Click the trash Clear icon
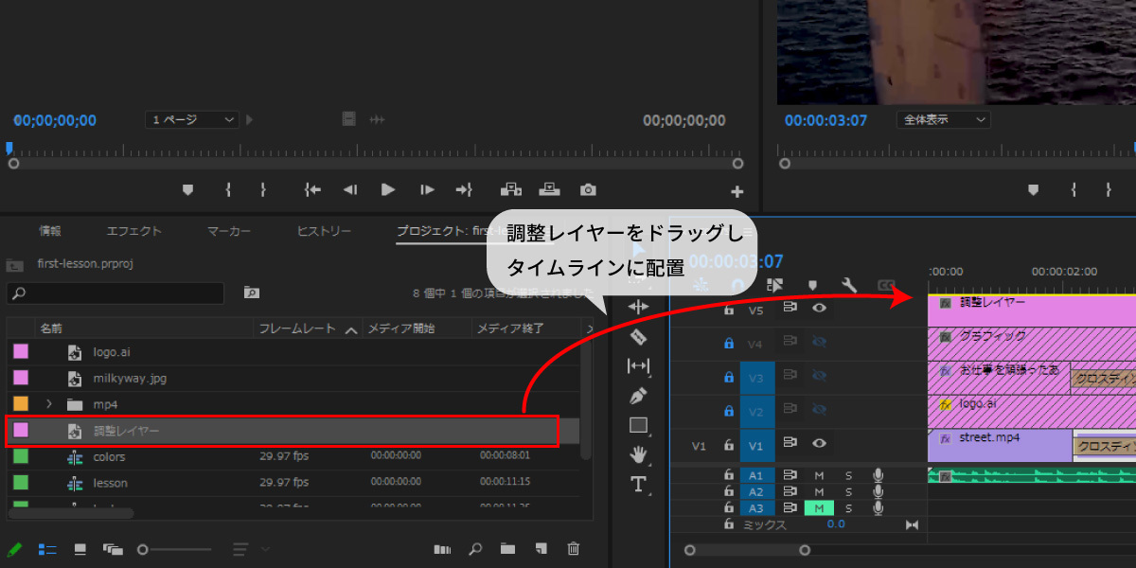 pos(573,549)
